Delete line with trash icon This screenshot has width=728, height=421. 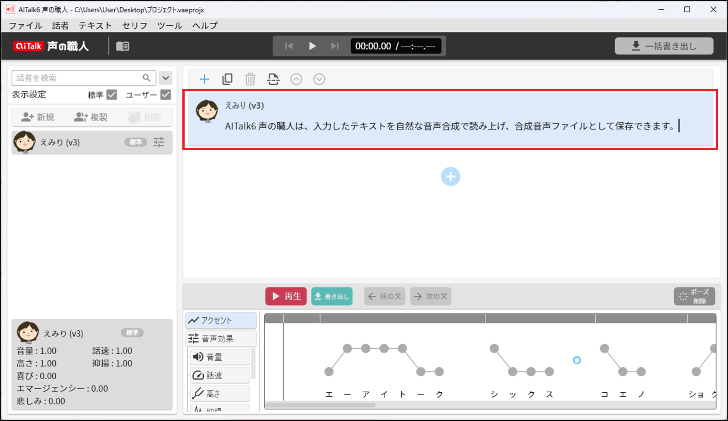pyautogui.click(x=250, y=79)
